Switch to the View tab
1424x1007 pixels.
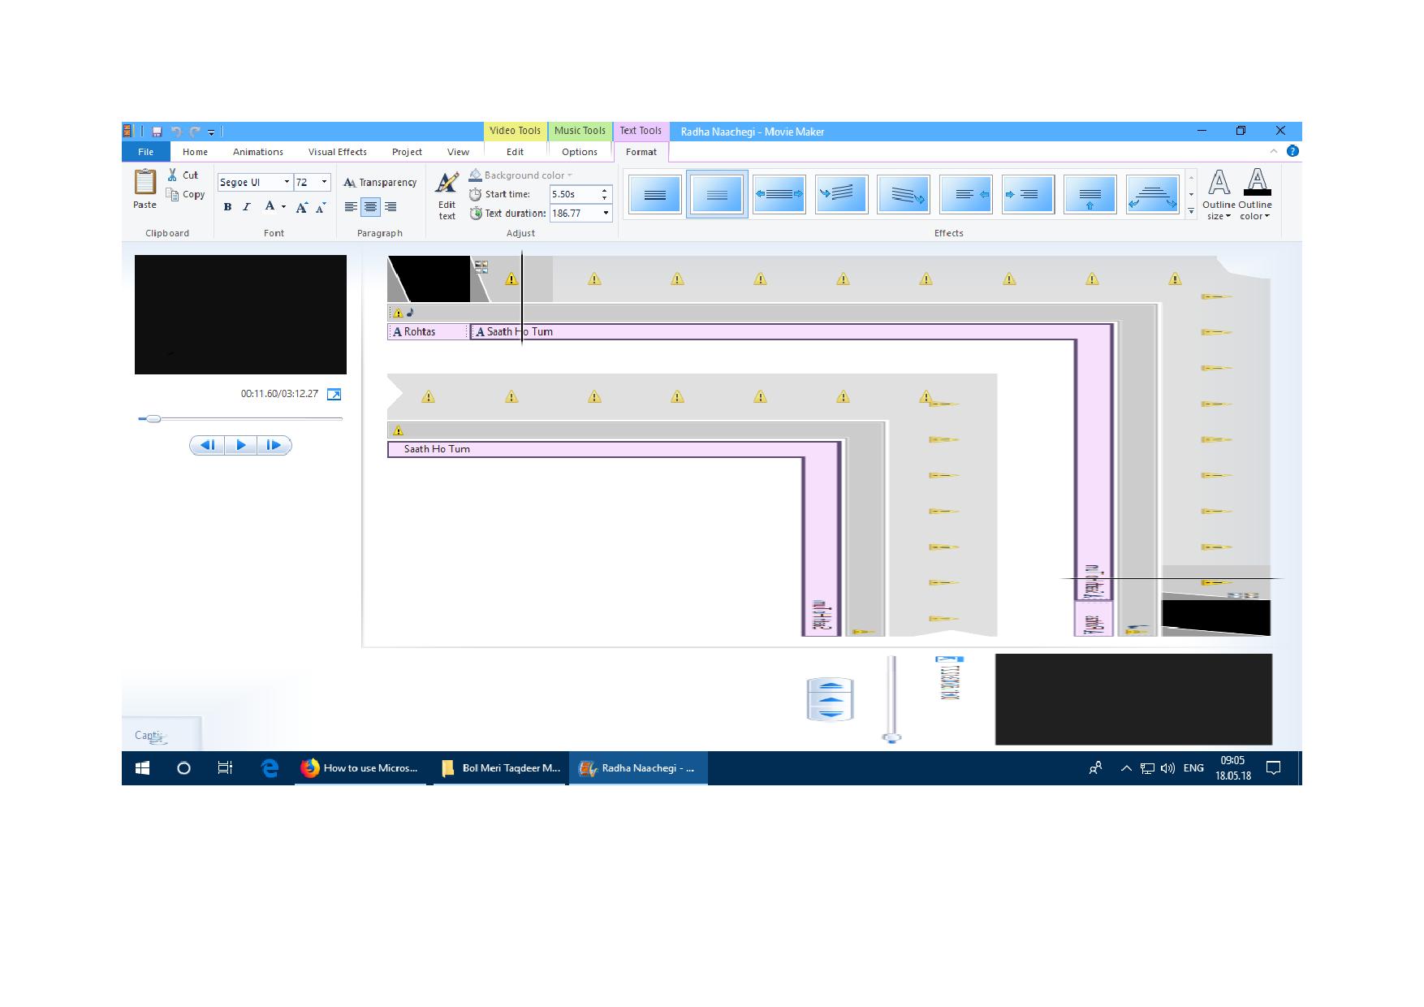[x=458, y=152]
